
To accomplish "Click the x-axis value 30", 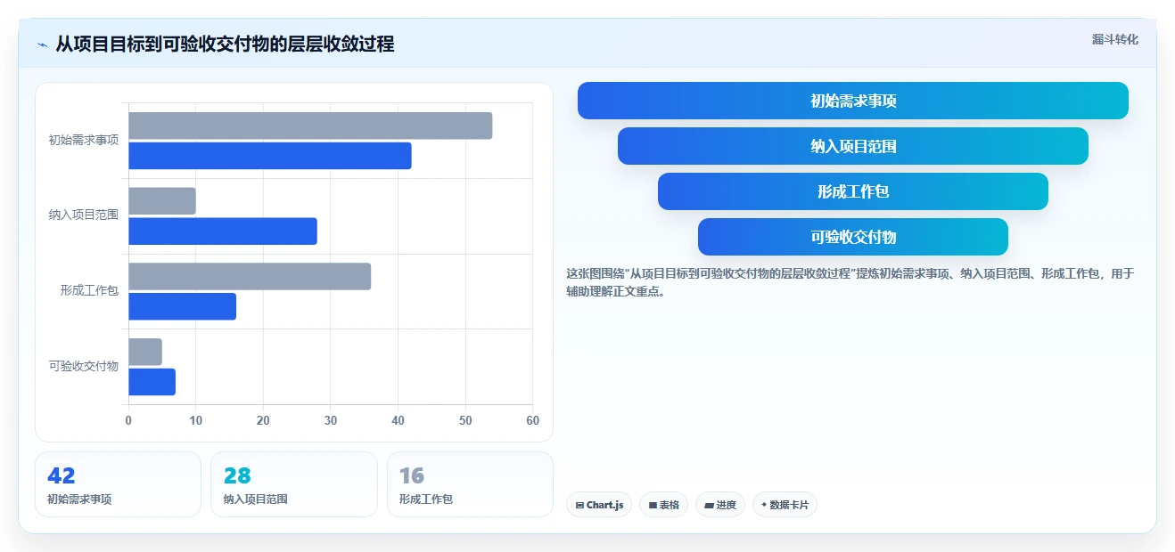I will pyautogui.click(x=331, y=421).
